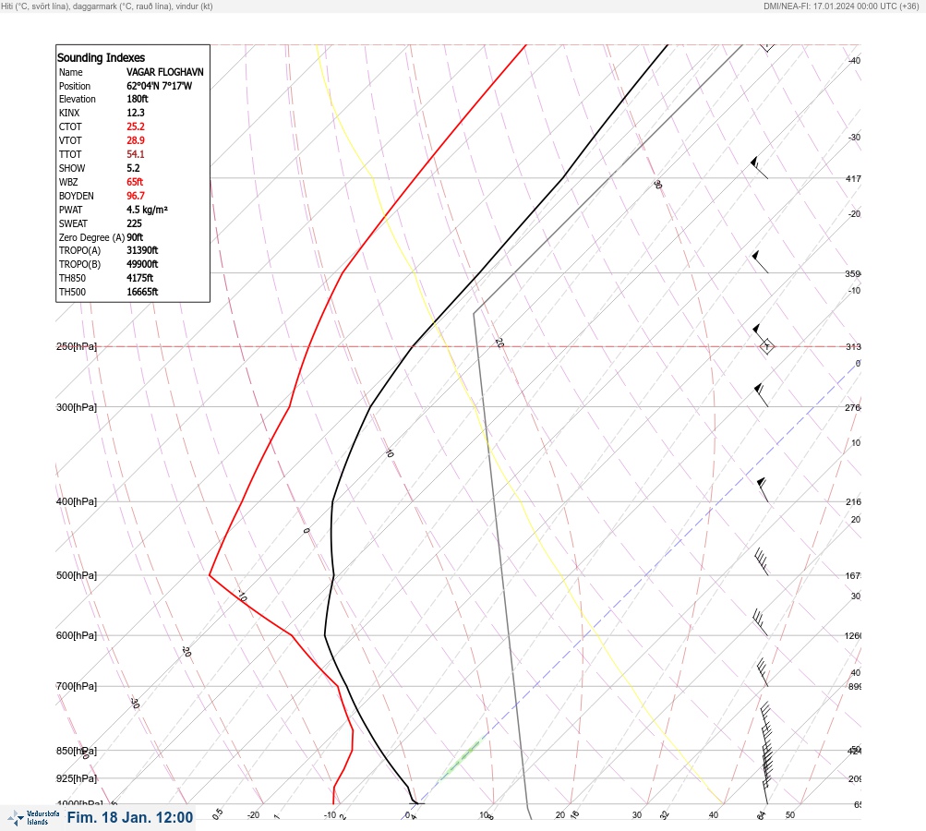Click the KINX value 12.3
Viewport: 926px width, 831px height.
tap(135, 113)
